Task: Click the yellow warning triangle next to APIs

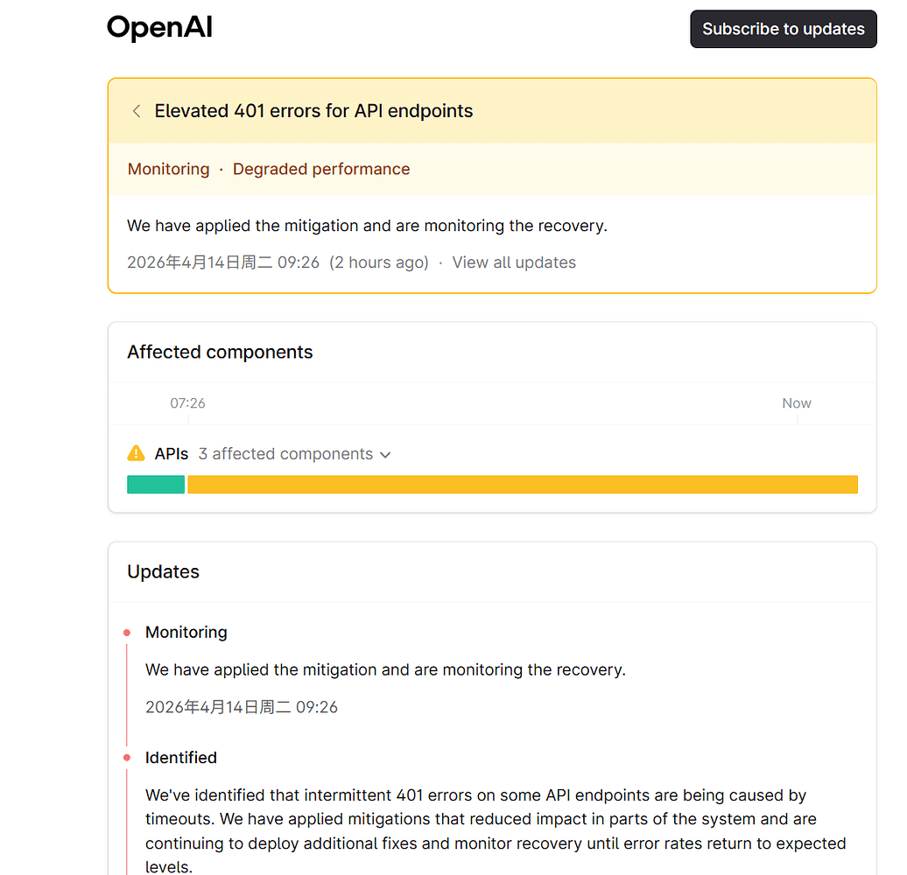Action: pyautogui.click(x=136, y=453)
